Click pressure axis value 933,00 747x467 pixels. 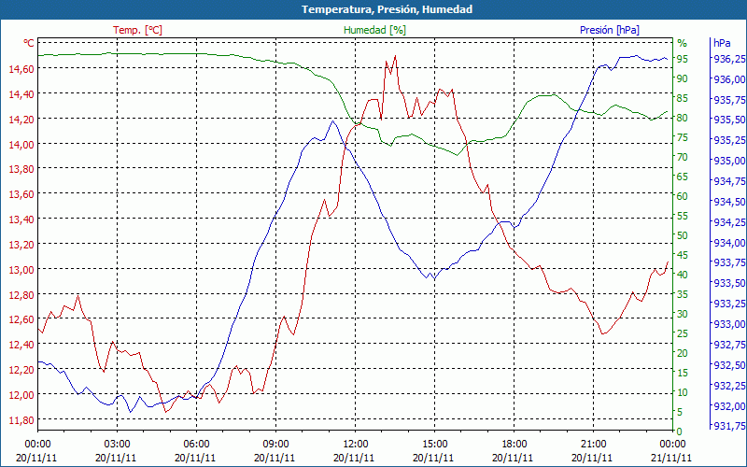pyautogui.click(x=729, y=323)
